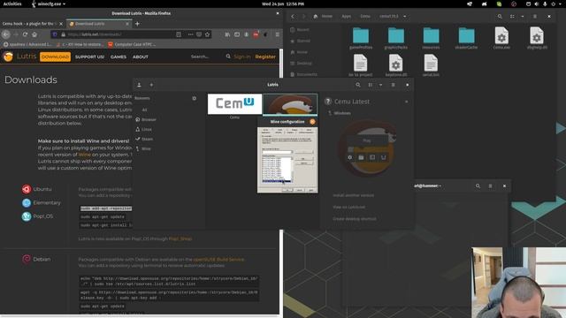Open Lutris view options dropdown
Viewport: 566px width, 318px height.
coord(380,85)
